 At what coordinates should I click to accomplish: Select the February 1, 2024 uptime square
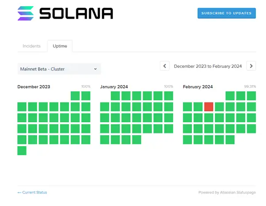[x=230, y=96]
